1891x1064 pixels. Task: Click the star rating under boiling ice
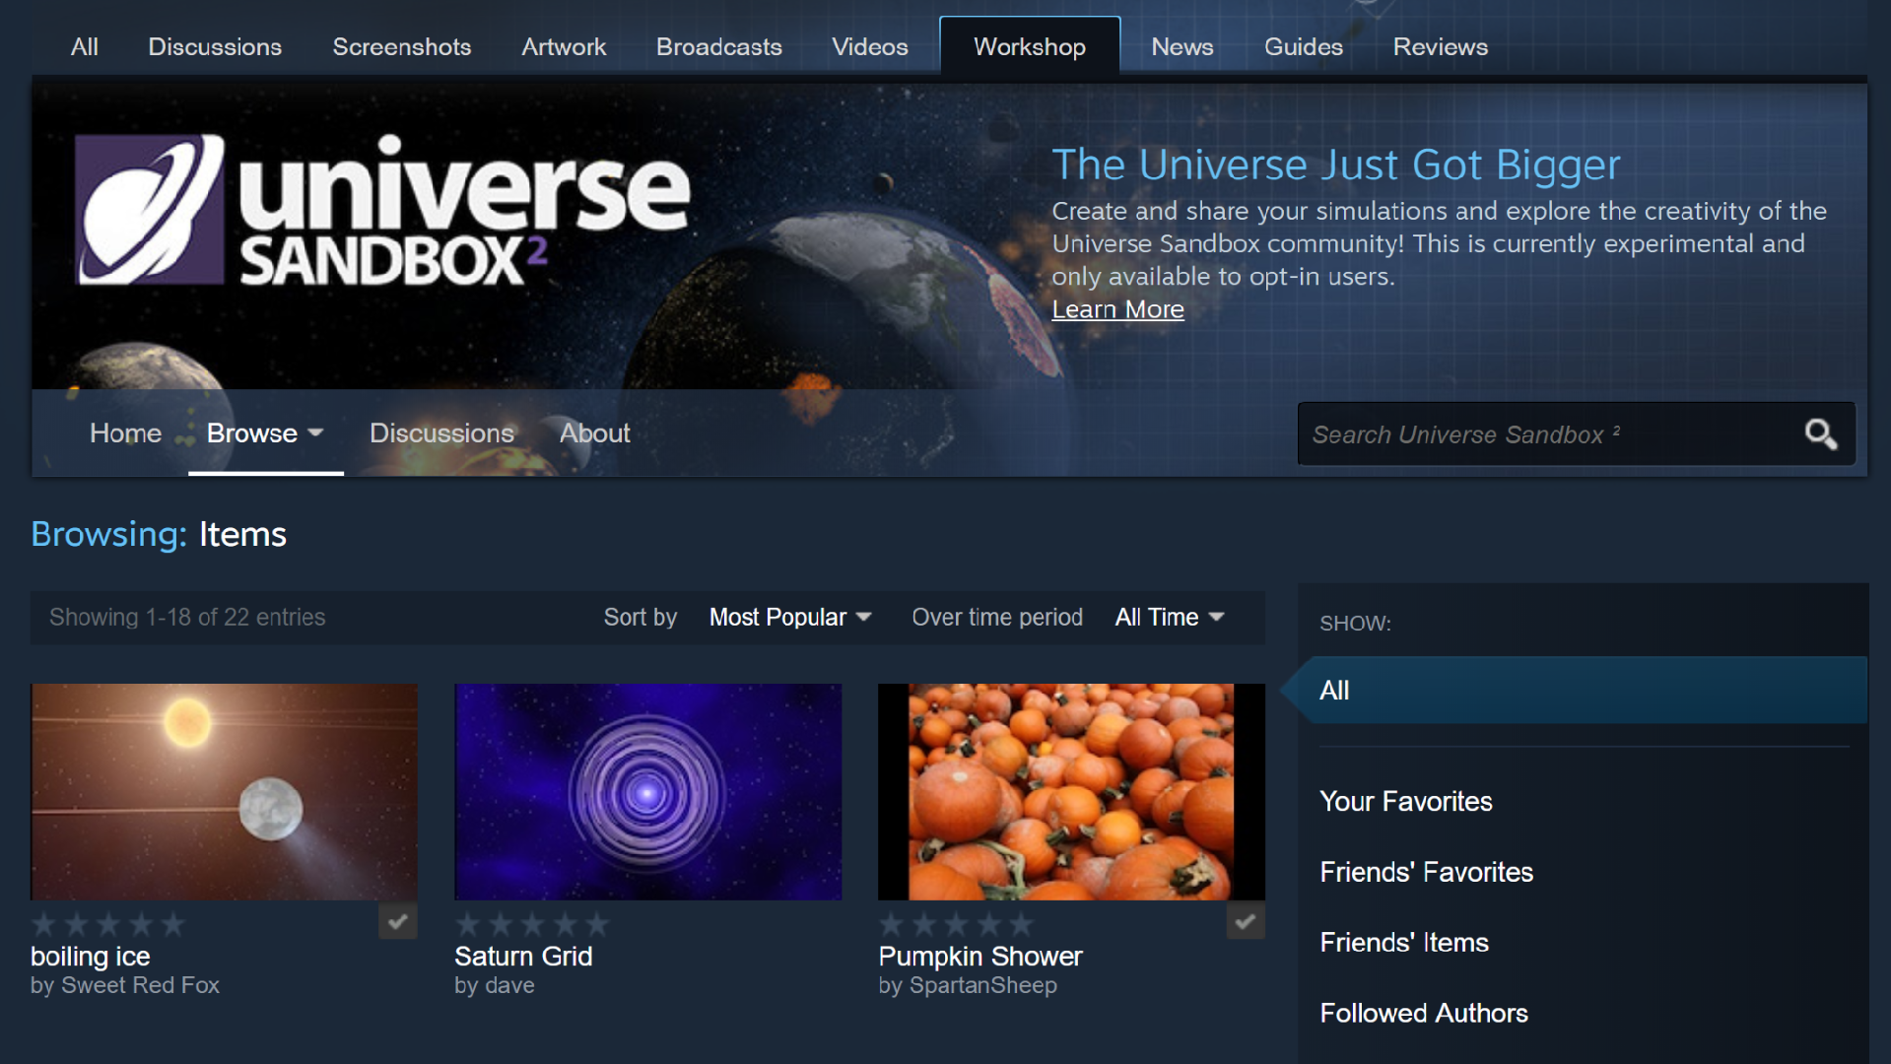click(108, 924)
